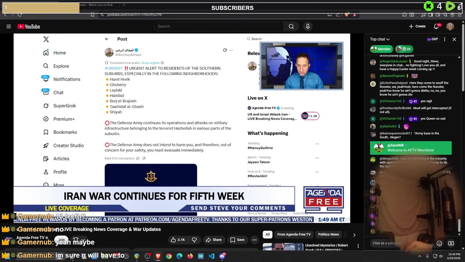Open the gift members chip showing 20
This screenshot has width=465, height=262.
tap(404, 49)
